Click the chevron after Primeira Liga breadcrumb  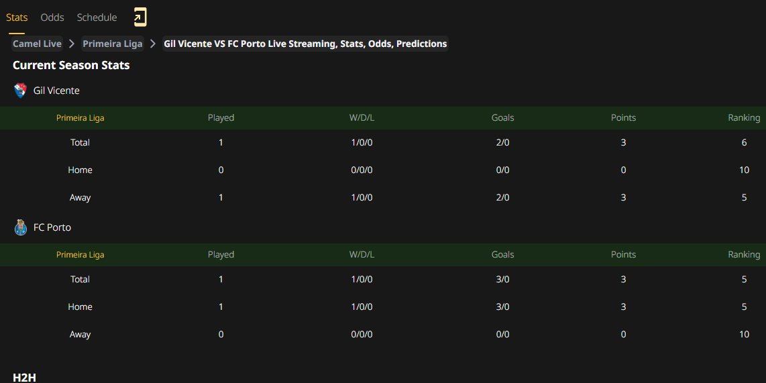153,44
